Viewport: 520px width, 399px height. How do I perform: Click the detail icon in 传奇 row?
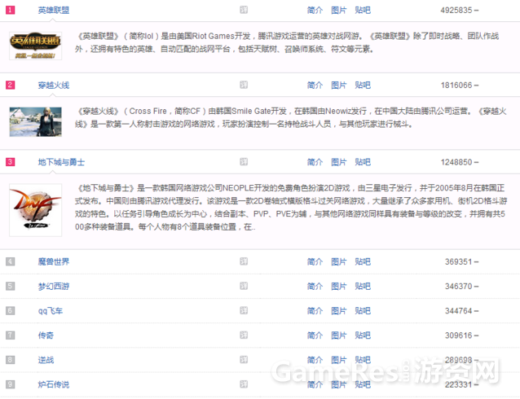[244, 335]
